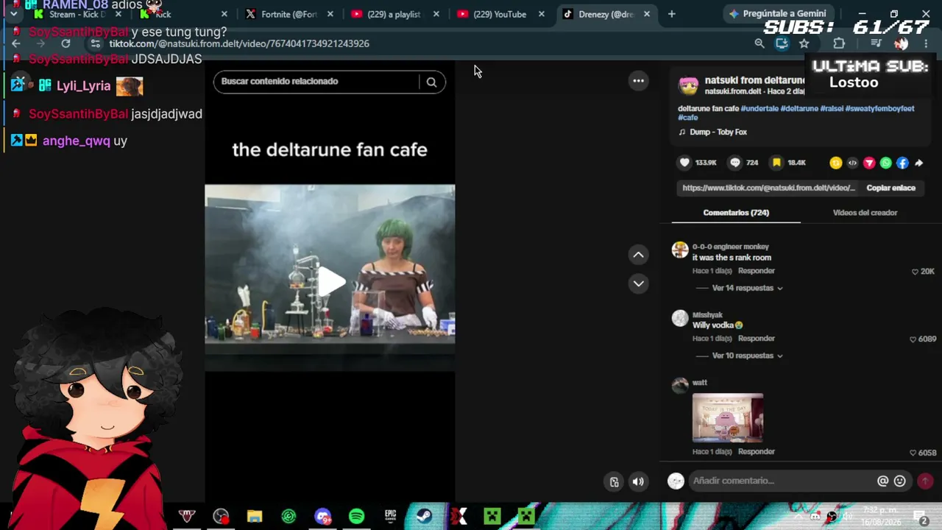Open the tab search dropdown arrow
The image size is (942, 530).
pyautogui.click(x=13, y=14)
